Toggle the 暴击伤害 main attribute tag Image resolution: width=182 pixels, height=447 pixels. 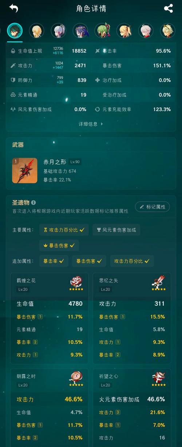coord(59,245)
